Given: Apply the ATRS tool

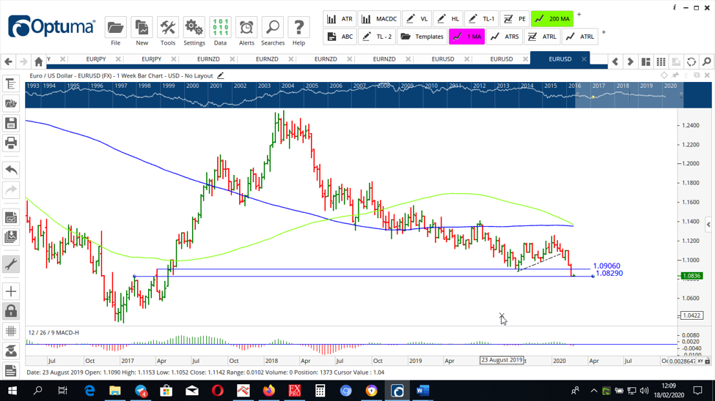Looking at the screenshot, I should 505,37.
